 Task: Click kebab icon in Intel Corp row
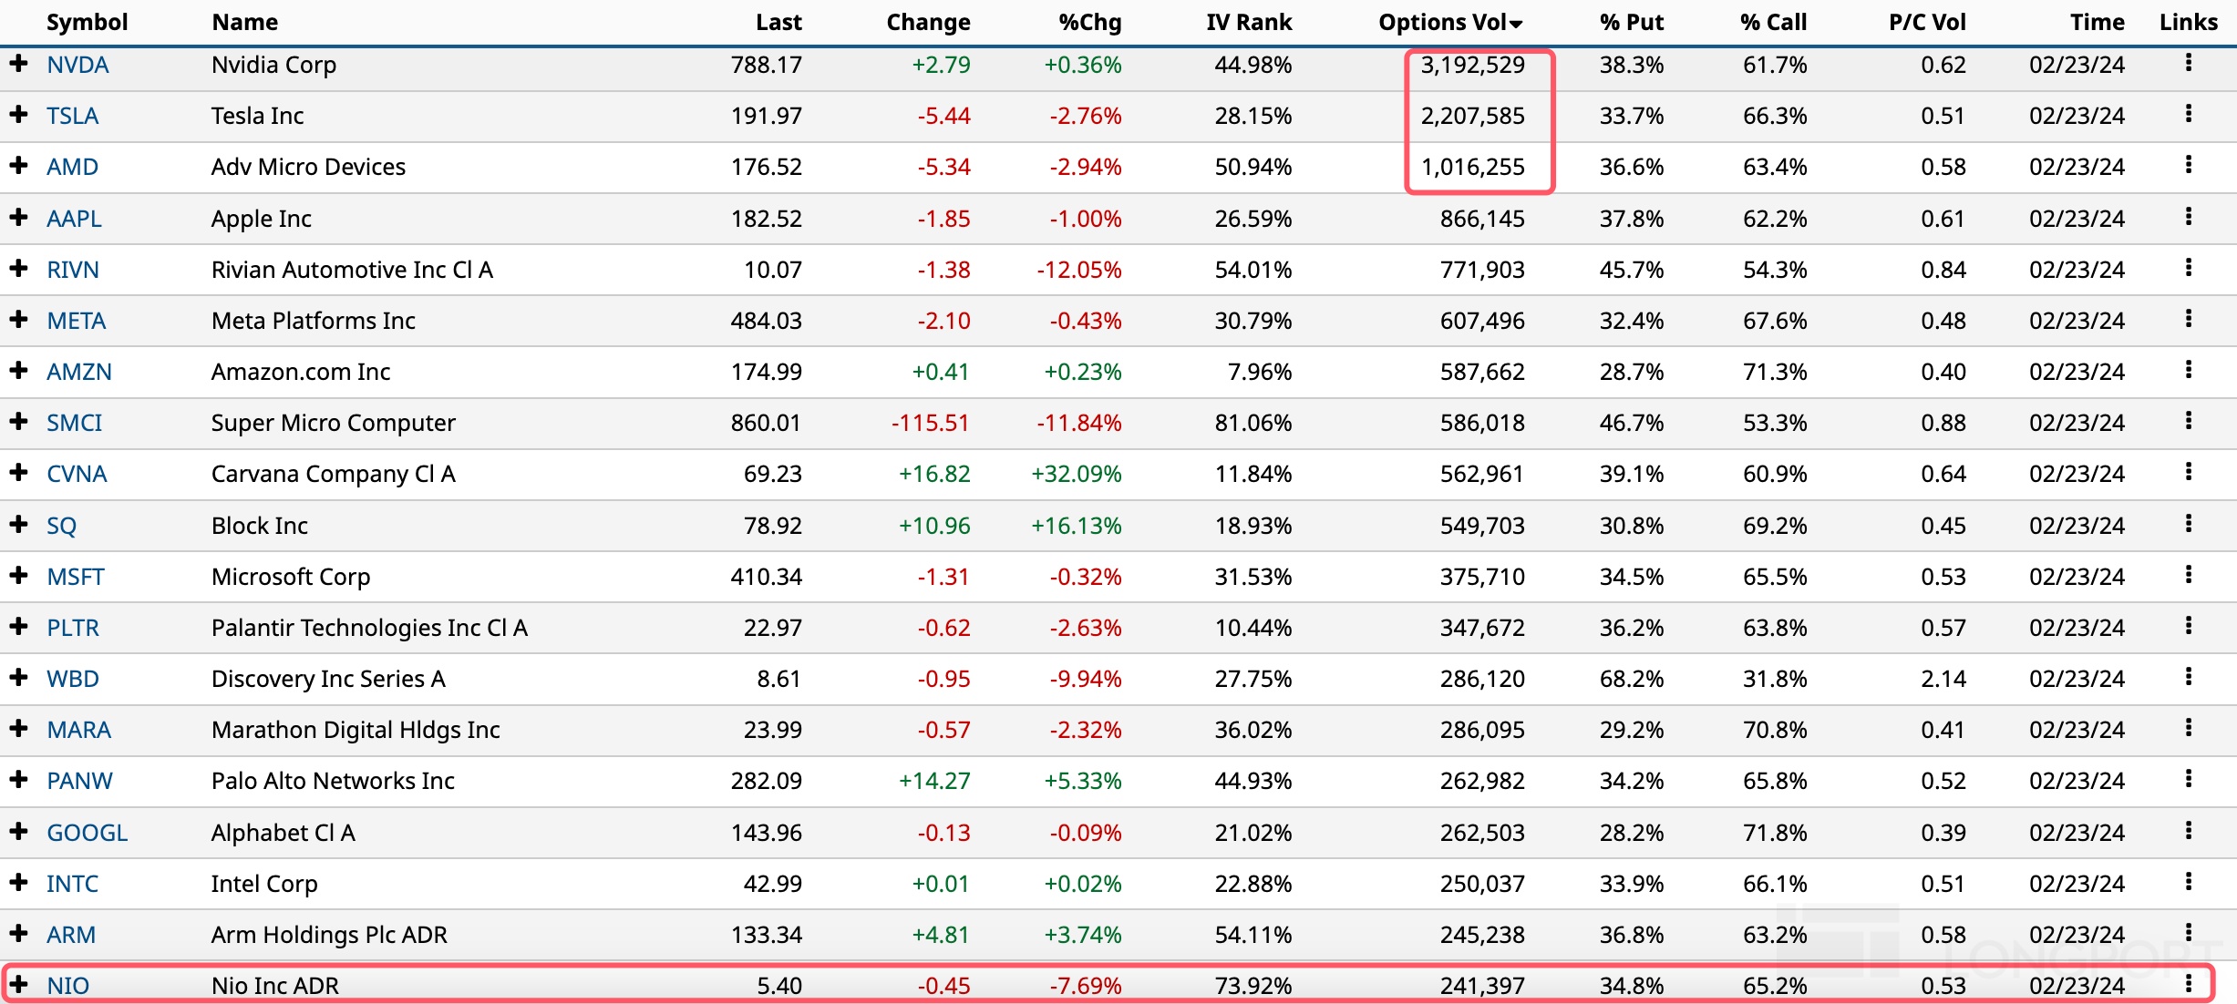(2188, 882)
